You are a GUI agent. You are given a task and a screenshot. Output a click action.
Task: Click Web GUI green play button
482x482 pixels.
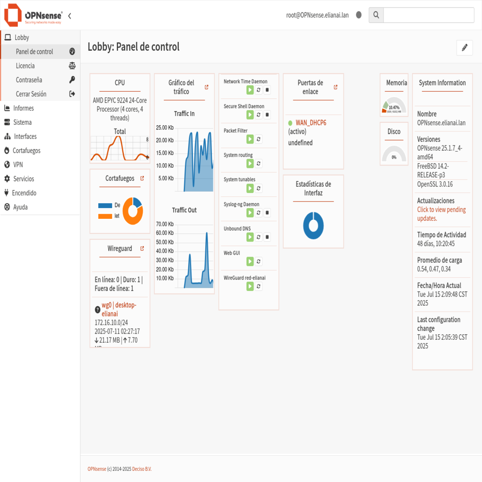pos(250,261)
